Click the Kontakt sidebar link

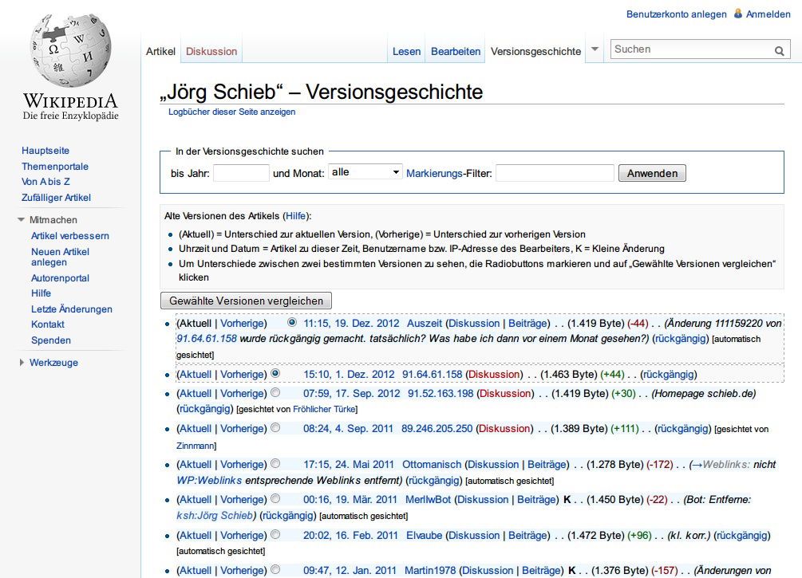click(x=48, y=324)
